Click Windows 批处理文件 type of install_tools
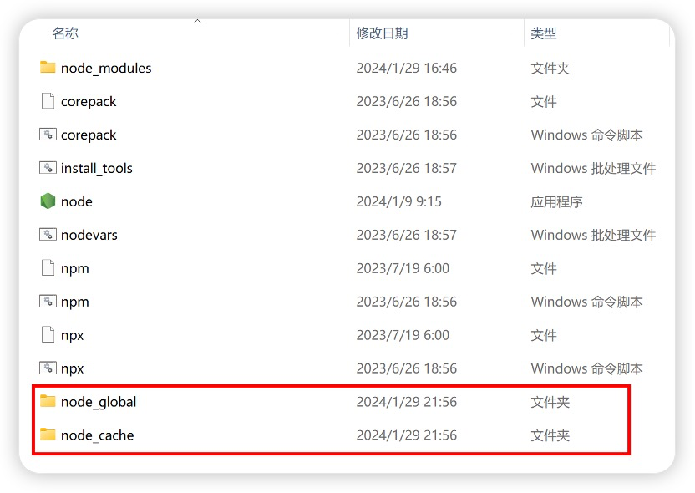 click(593, 168)
